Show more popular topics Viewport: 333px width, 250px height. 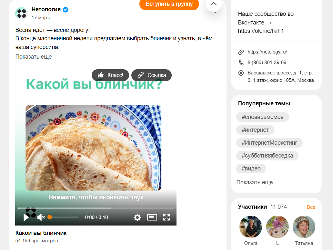tap(254, 182)
